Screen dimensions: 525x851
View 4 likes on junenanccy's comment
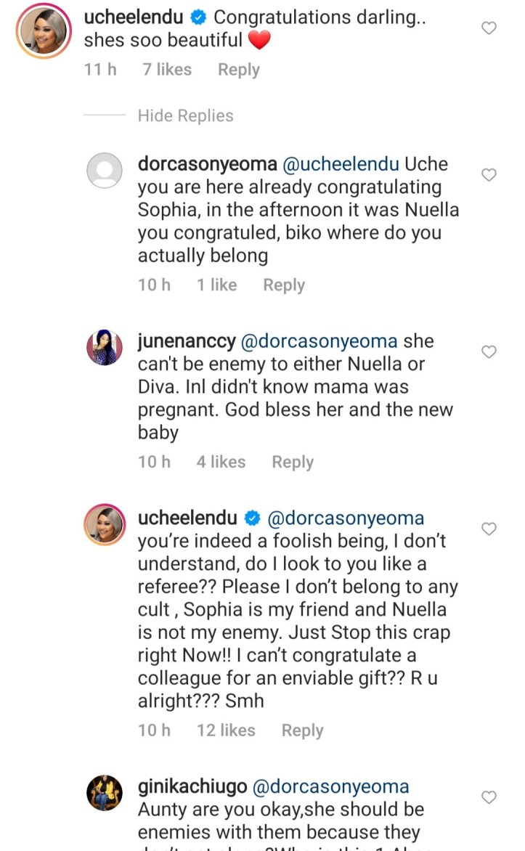(221, 462)
